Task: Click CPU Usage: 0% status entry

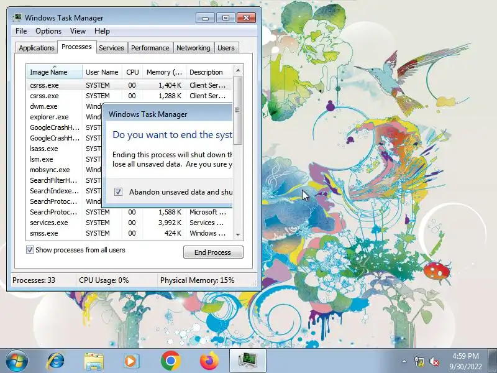Action: tap(104, 280)
